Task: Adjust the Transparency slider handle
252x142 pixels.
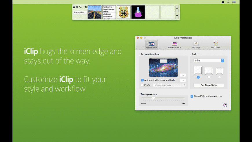Action: pyautogui.click(x=153, y=98)
